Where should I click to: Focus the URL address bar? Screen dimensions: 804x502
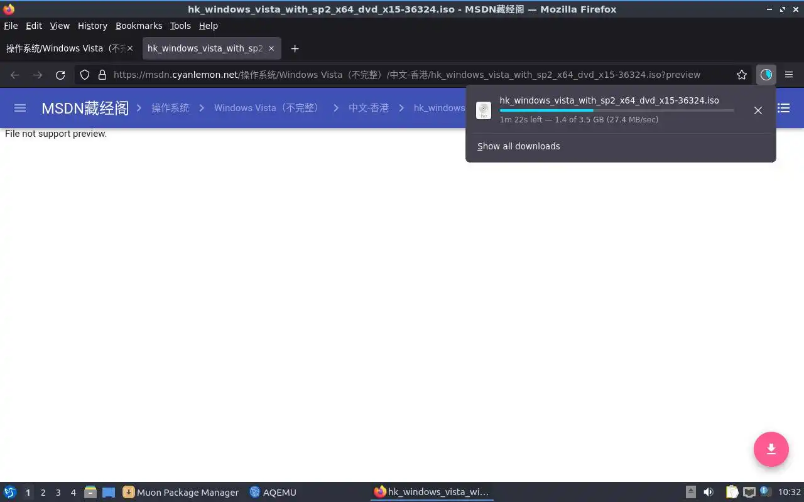point(406,75)
